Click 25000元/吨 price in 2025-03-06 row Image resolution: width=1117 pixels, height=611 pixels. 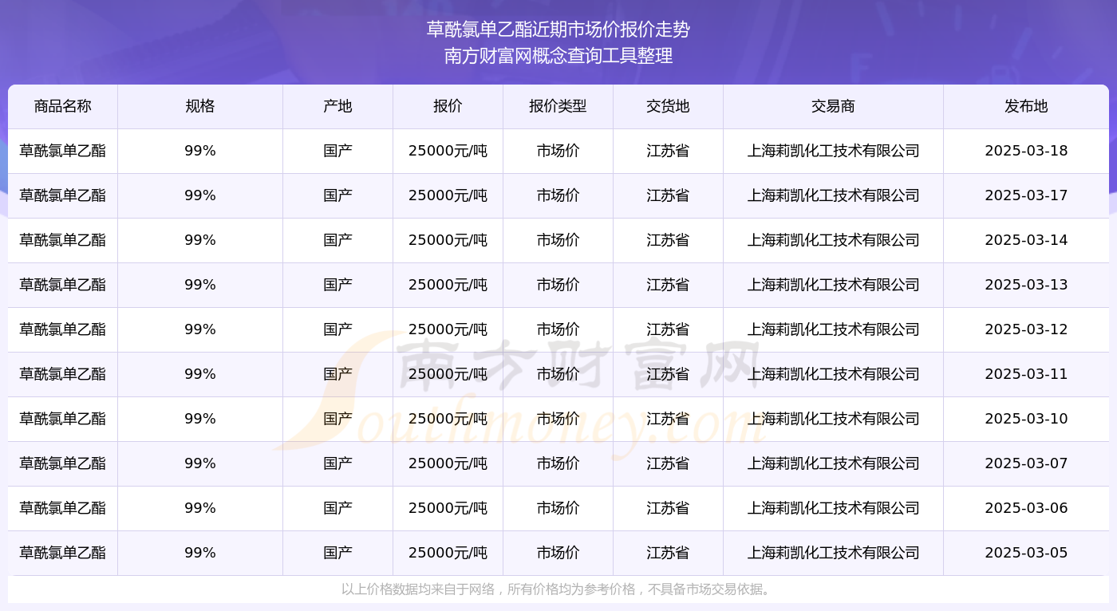tap(448, 508)
